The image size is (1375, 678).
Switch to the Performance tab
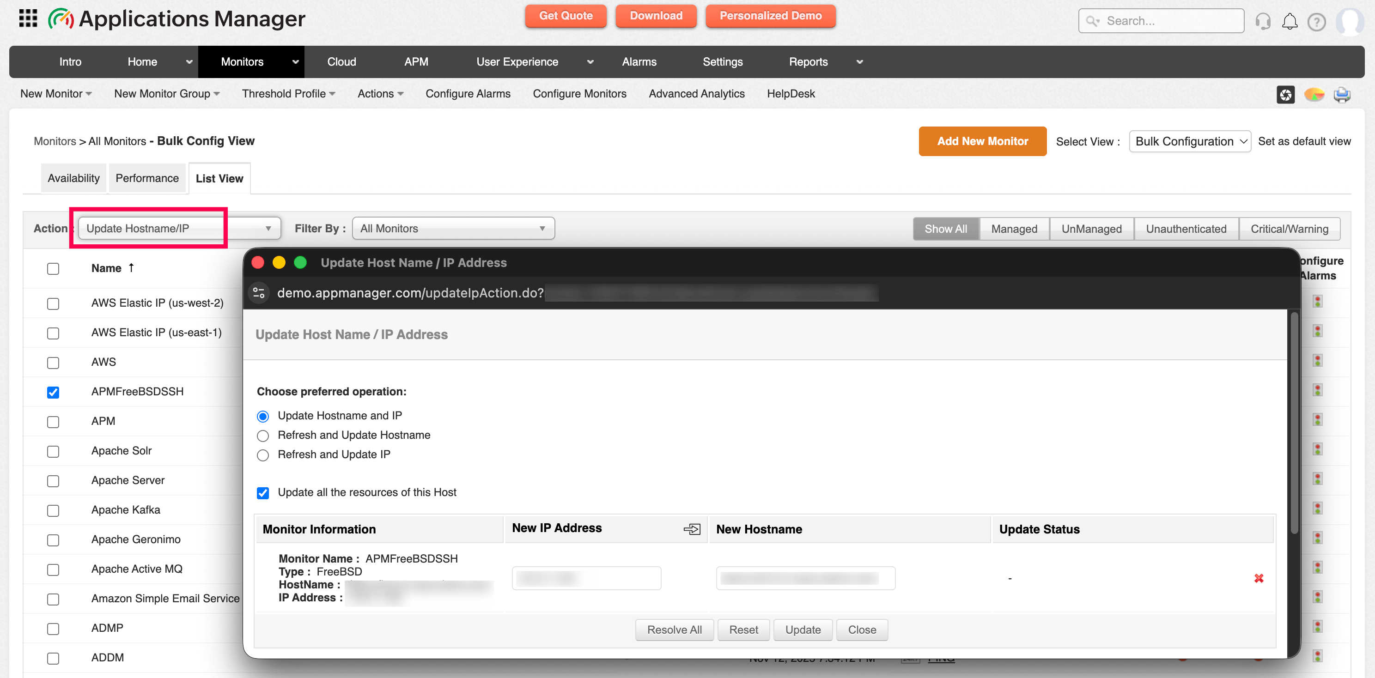pos(147,178)
